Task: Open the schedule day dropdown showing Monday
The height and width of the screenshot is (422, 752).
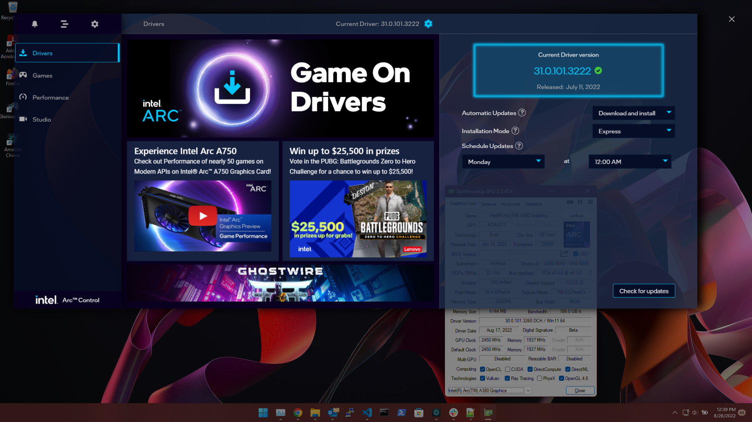Action: tap(503, 162)
